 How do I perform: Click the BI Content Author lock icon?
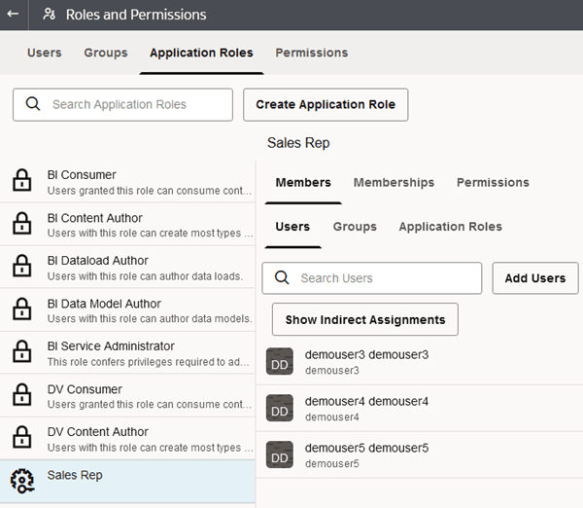[20, 225]
